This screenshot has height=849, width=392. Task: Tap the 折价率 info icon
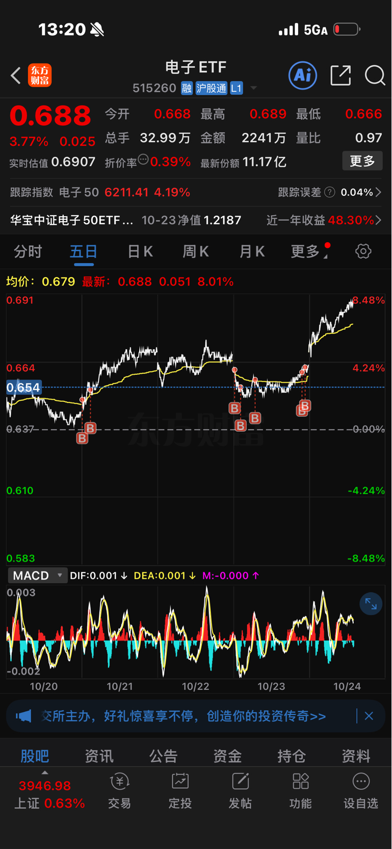tap(143, 160)
